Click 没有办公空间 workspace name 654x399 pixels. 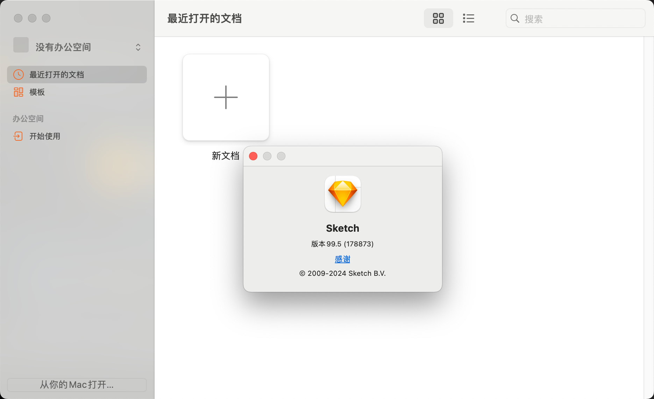(x=63, y=47)
